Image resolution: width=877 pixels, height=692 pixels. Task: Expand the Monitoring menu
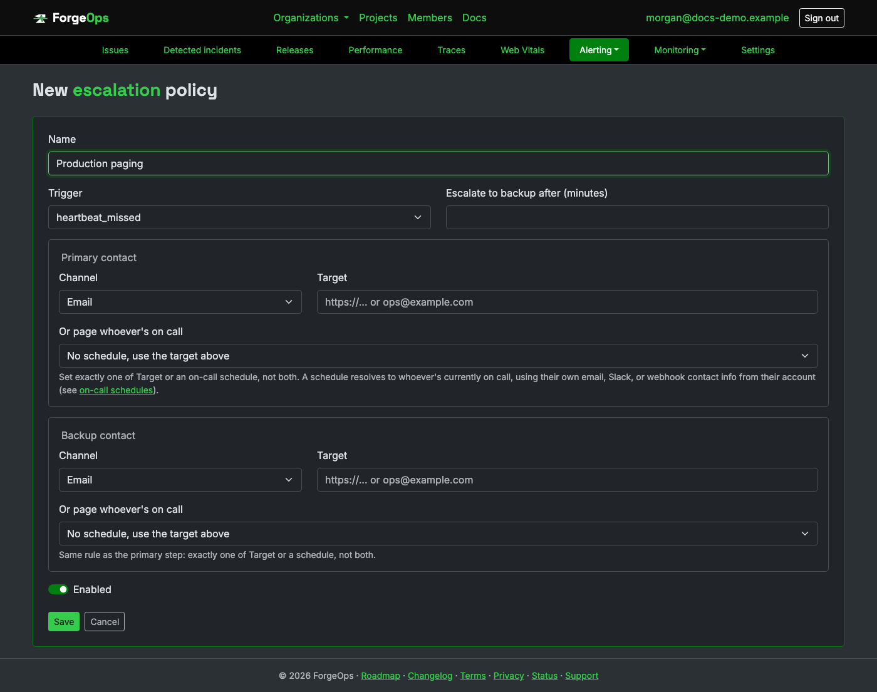(x=680, y=50)
